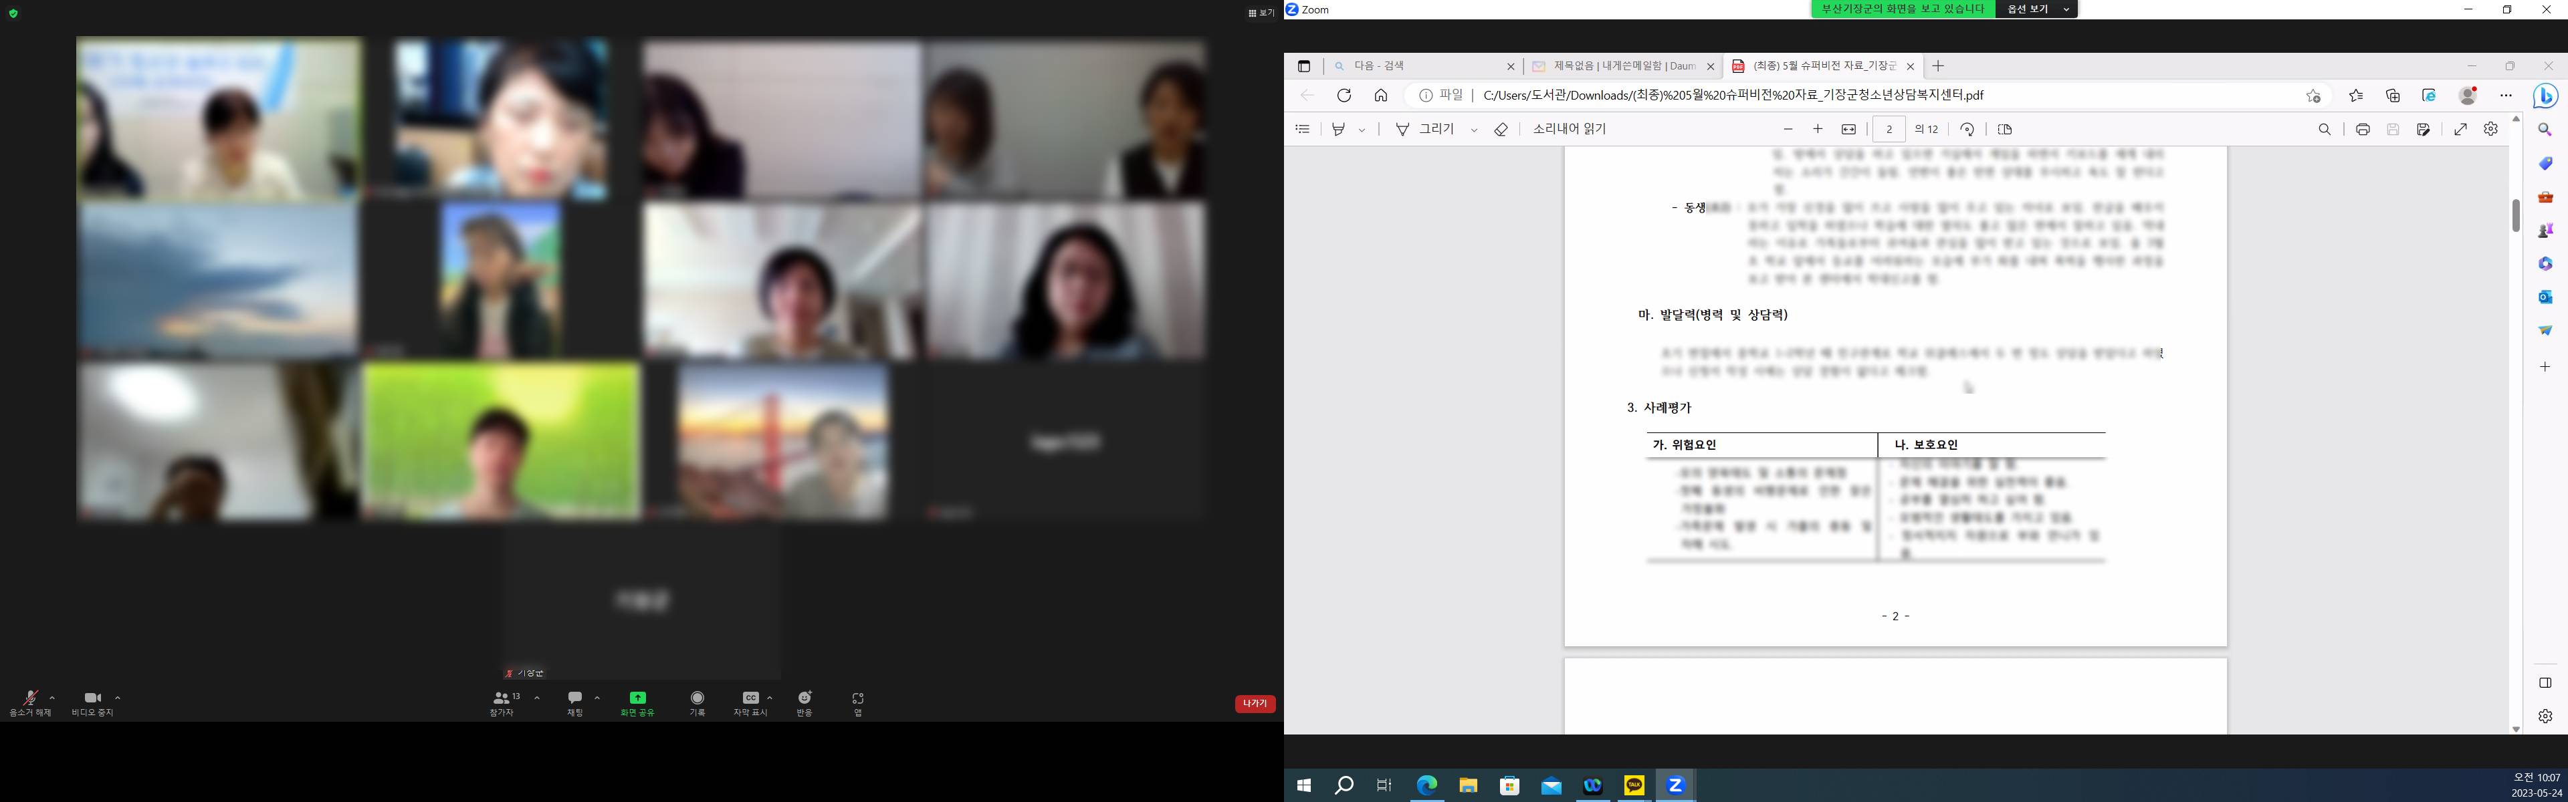Screen dimensions: 2568x802
Task: Close the Daum mail tab
Action: pos(1711,67)
